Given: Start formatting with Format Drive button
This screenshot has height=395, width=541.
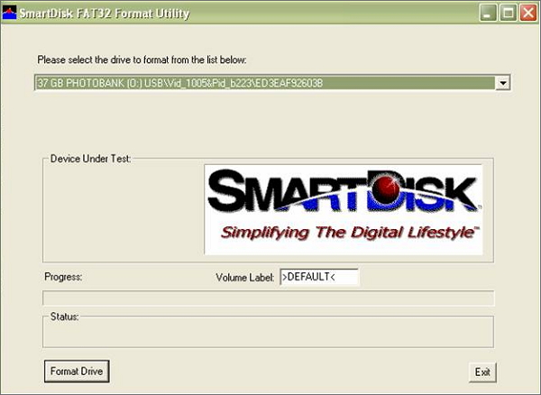Looking at the screenshot, I should point(77,372).
